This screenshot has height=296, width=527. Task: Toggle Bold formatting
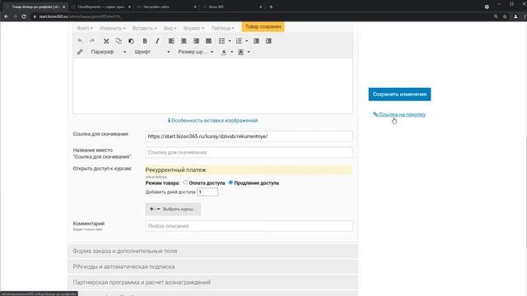click(145, 41)
